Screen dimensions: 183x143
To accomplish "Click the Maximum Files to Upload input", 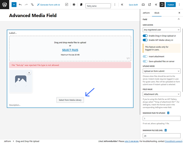I will click(x=162, y=118).
